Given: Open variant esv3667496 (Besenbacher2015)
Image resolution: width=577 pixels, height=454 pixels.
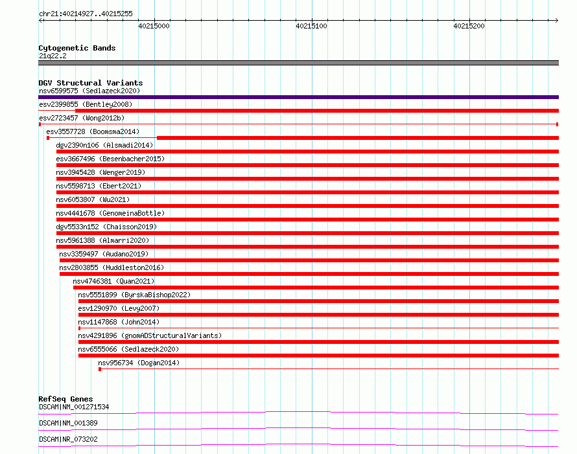Looking at the screenshot, I should [110, 159].
